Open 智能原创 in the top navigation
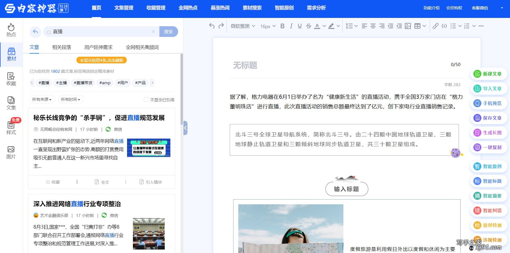Viewport: 510px width, 253px height. point(284,8)
